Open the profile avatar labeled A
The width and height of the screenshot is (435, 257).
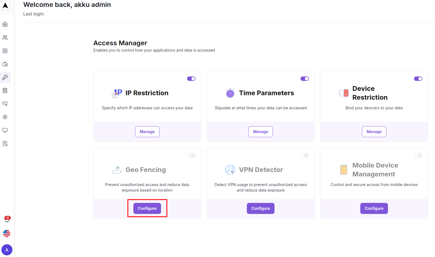(x=7, y=250)
